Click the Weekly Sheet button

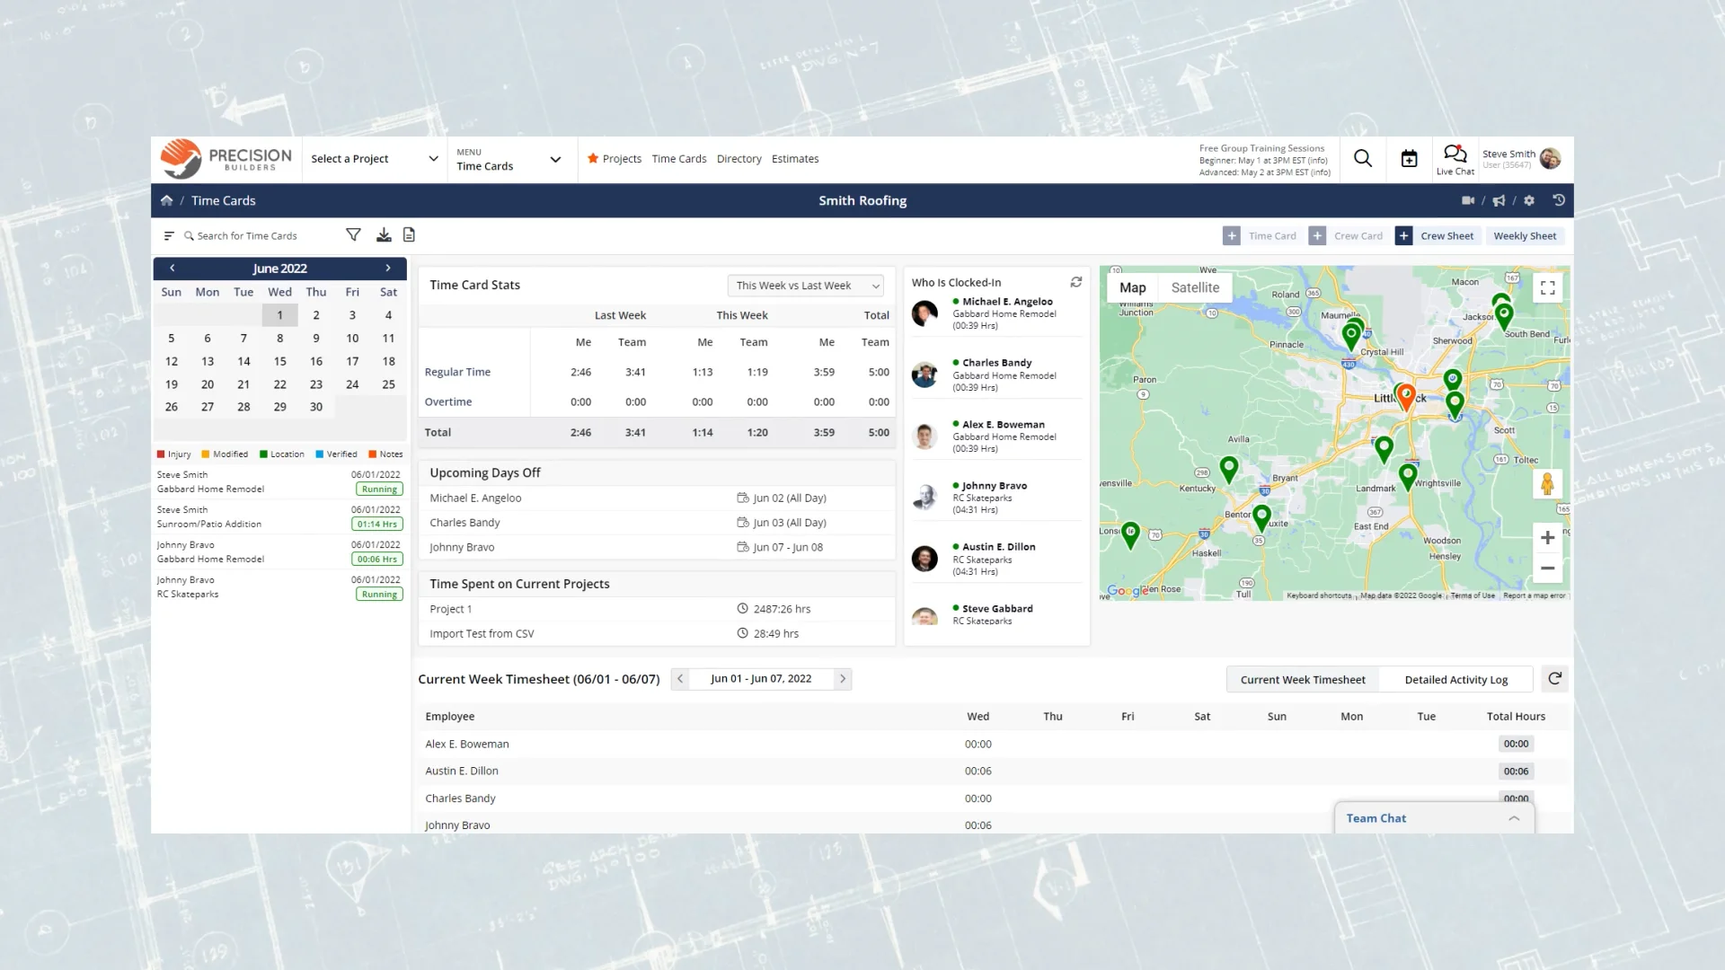[x=1525, y=235]
